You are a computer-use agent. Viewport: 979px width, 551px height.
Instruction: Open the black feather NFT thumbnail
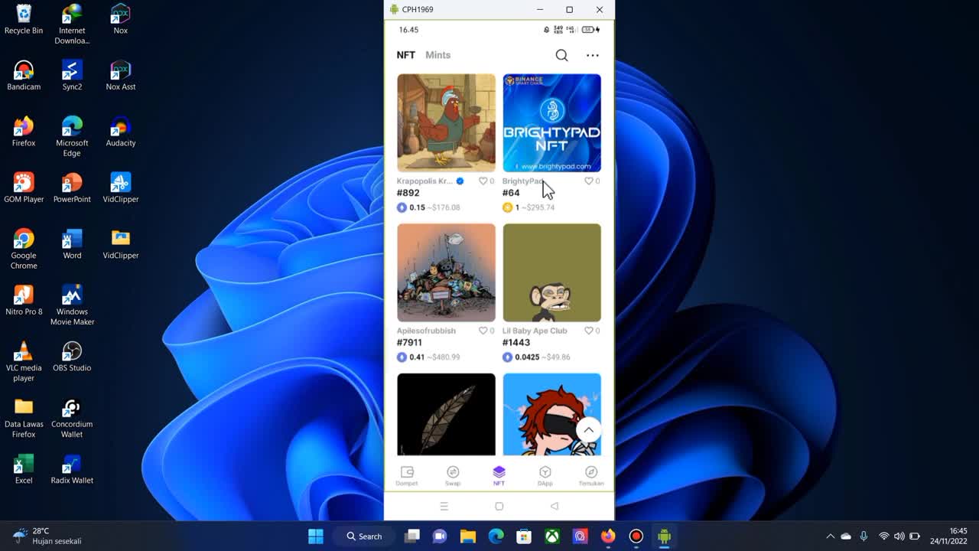[446, 414]
